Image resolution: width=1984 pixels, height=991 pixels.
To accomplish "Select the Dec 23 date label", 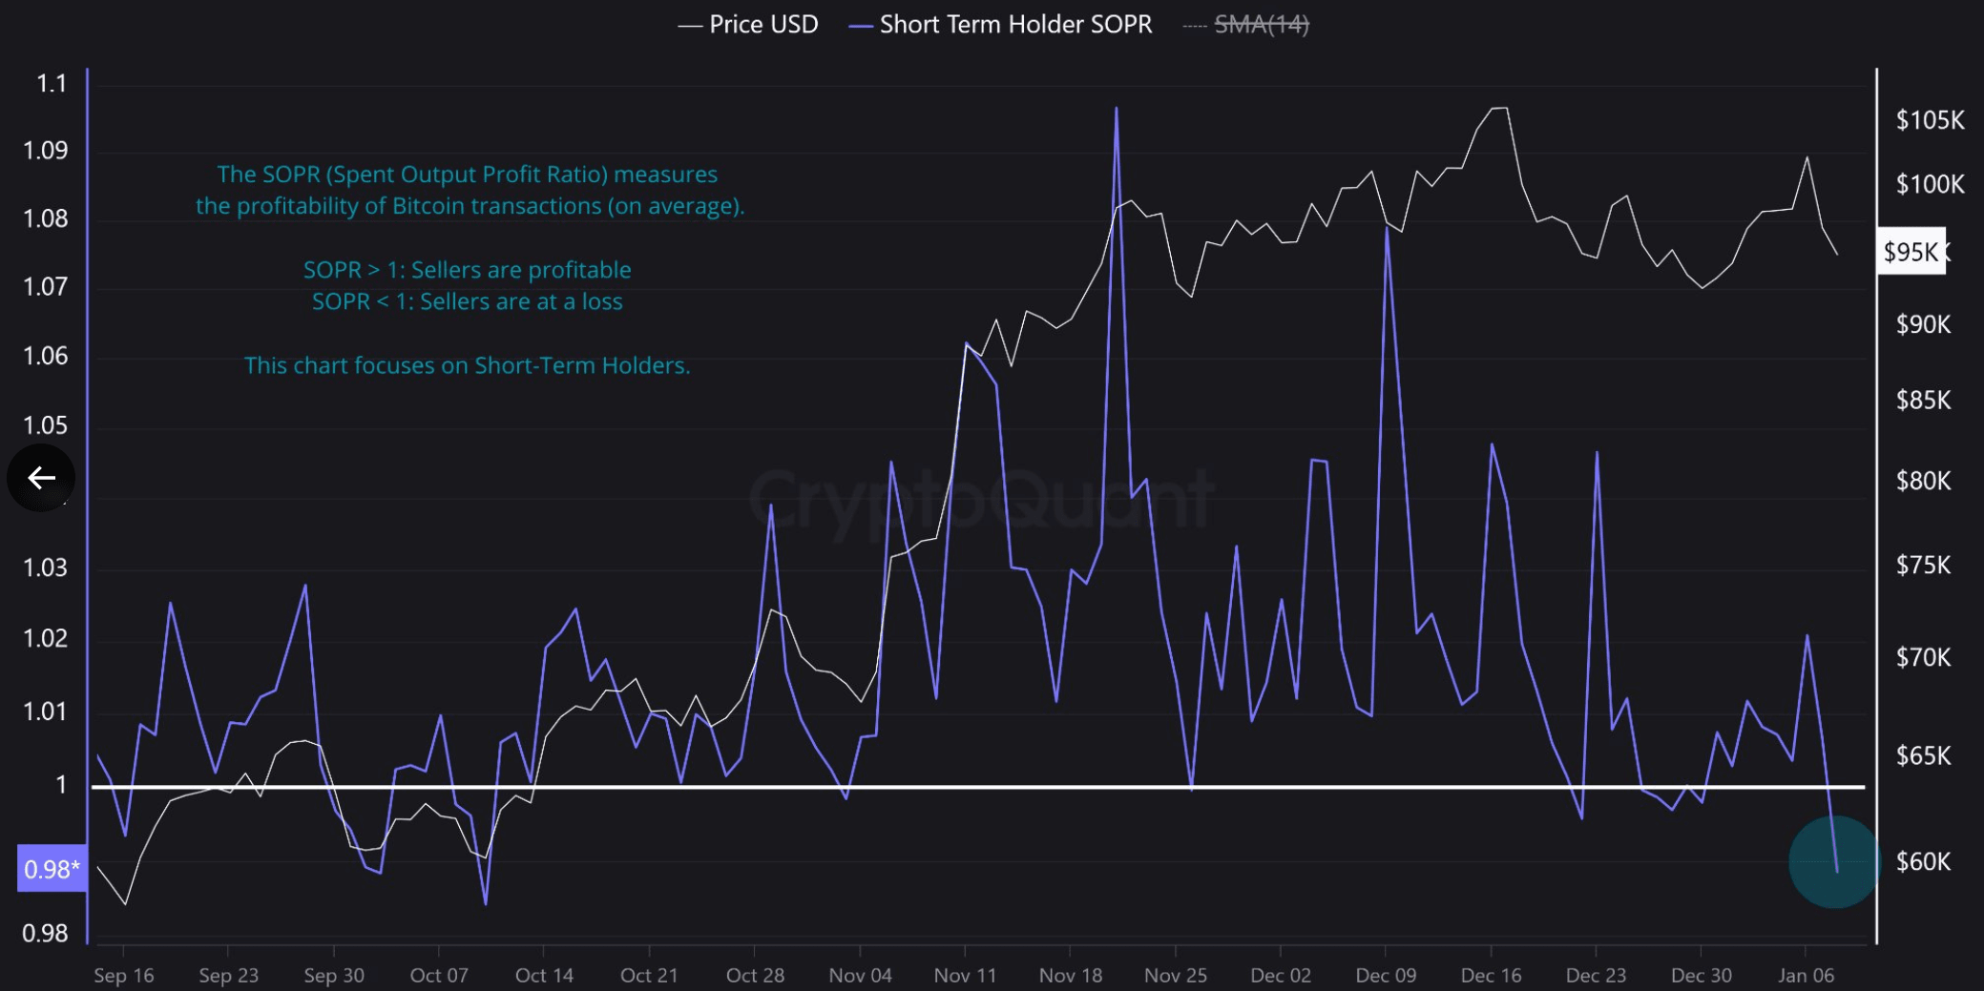I will (1596, 975).
